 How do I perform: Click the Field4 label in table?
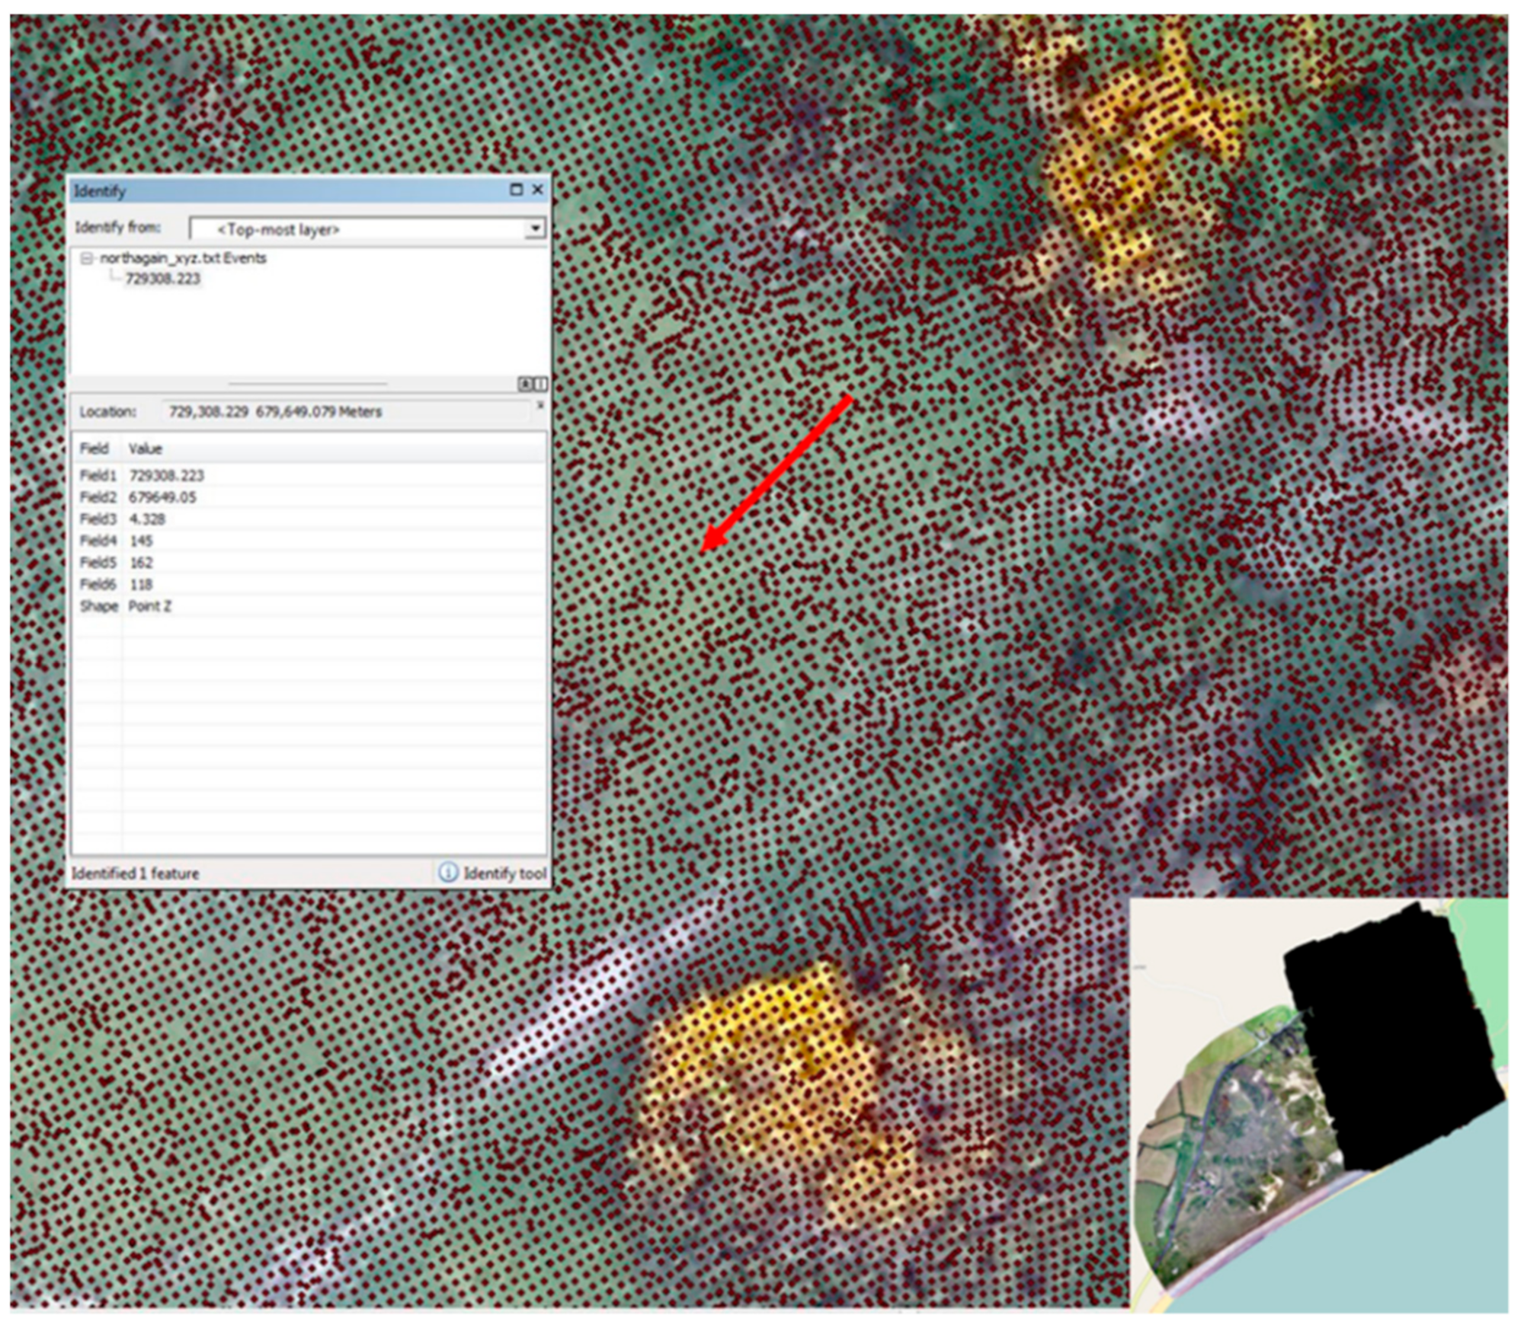(x=98, y=541)
